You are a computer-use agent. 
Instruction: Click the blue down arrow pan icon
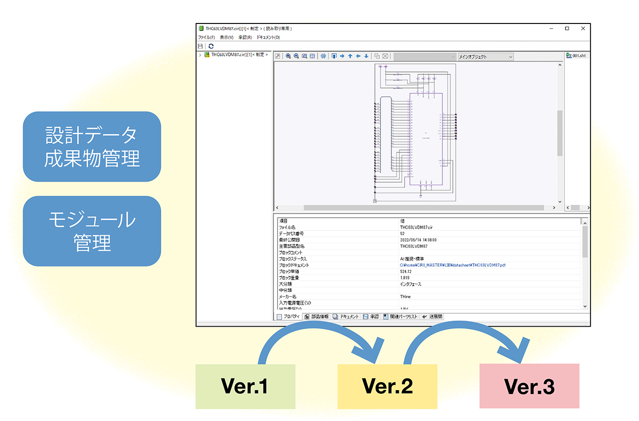click(x=366, y=56)
